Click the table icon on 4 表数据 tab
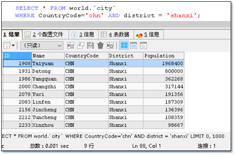 point(104,35)
